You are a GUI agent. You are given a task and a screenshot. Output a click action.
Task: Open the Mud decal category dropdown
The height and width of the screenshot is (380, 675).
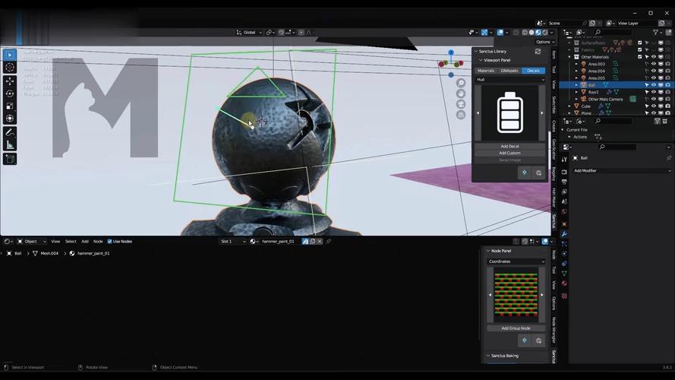[510, 80]
